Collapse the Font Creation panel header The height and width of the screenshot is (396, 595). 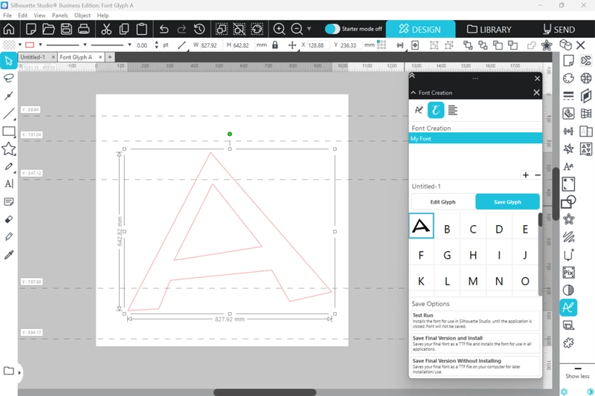[x=414, y=93]
